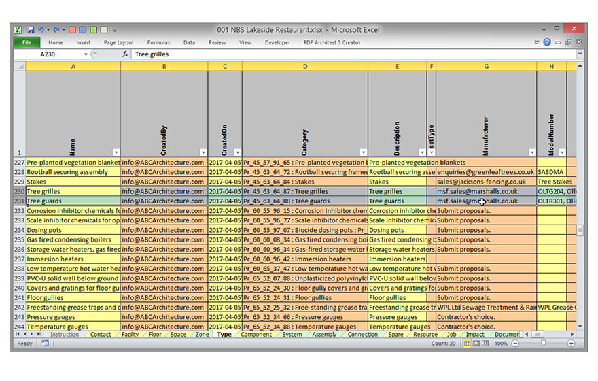
Task: Click the macro record icon in status bar
Action: tap(45, 343)
